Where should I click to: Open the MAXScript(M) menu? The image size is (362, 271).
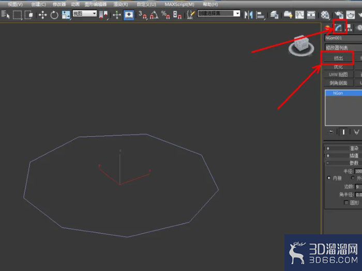pos(179,4)
